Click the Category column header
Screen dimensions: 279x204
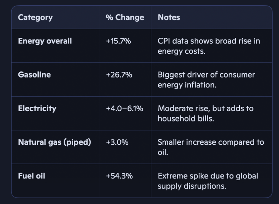[35, 18]
